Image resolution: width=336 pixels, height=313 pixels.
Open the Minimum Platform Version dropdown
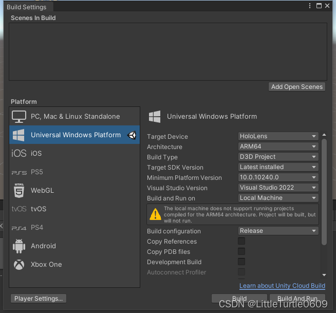coord(278,177)
